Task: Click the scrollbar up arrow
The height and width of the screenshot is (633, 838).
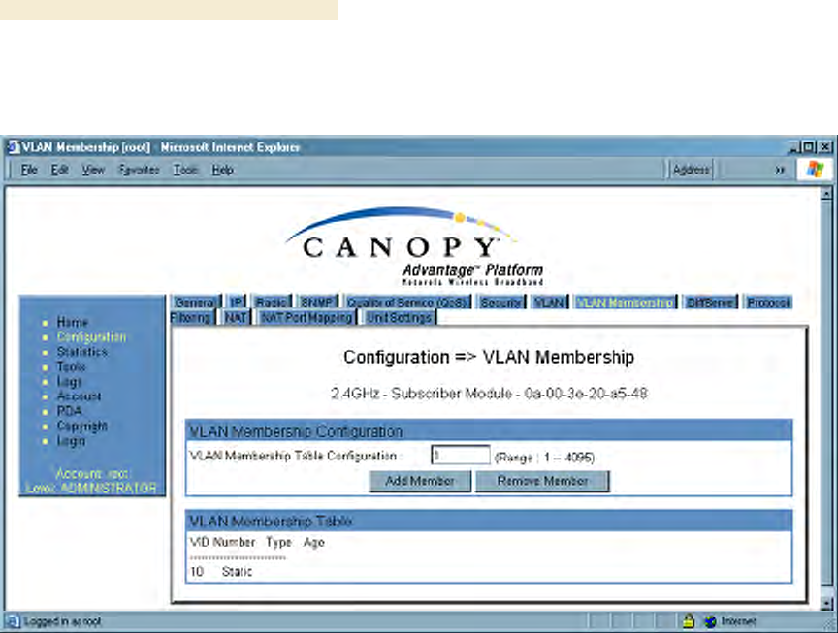Action: tap(826, 194)
